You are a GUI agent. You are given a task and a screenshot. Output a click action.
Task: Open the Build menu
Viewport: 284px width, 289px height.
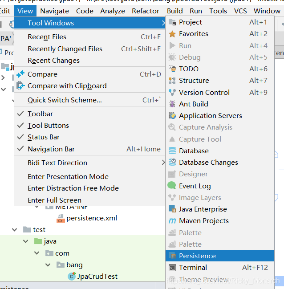pyautogui.click(x=174, y=11)
